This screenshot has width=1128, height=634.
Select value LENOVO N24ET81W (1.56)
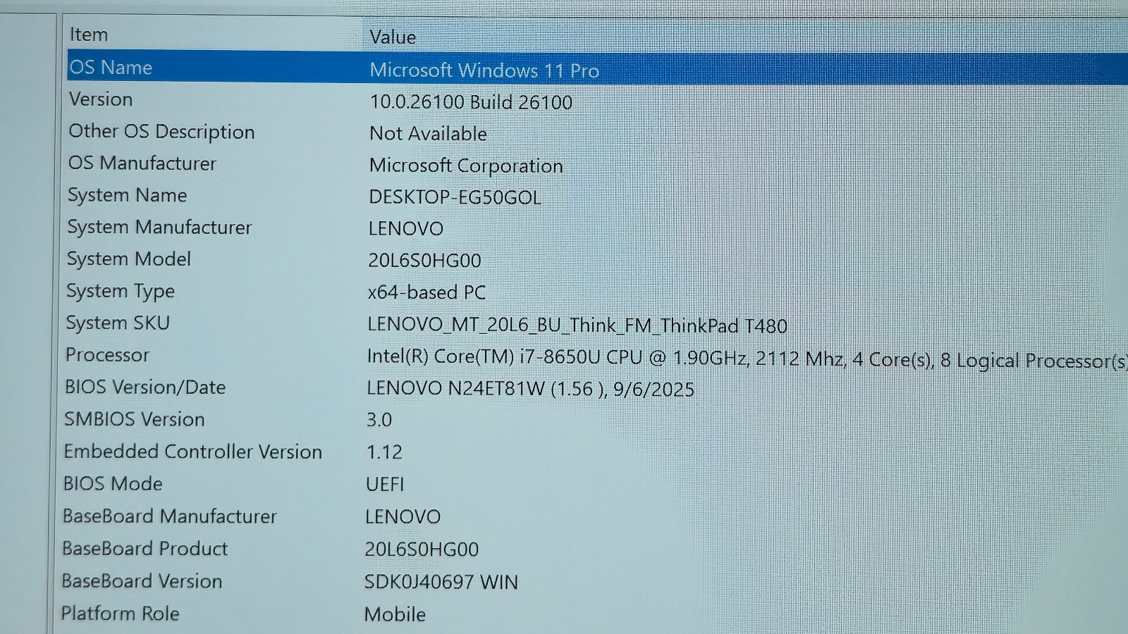pos(530,389)
